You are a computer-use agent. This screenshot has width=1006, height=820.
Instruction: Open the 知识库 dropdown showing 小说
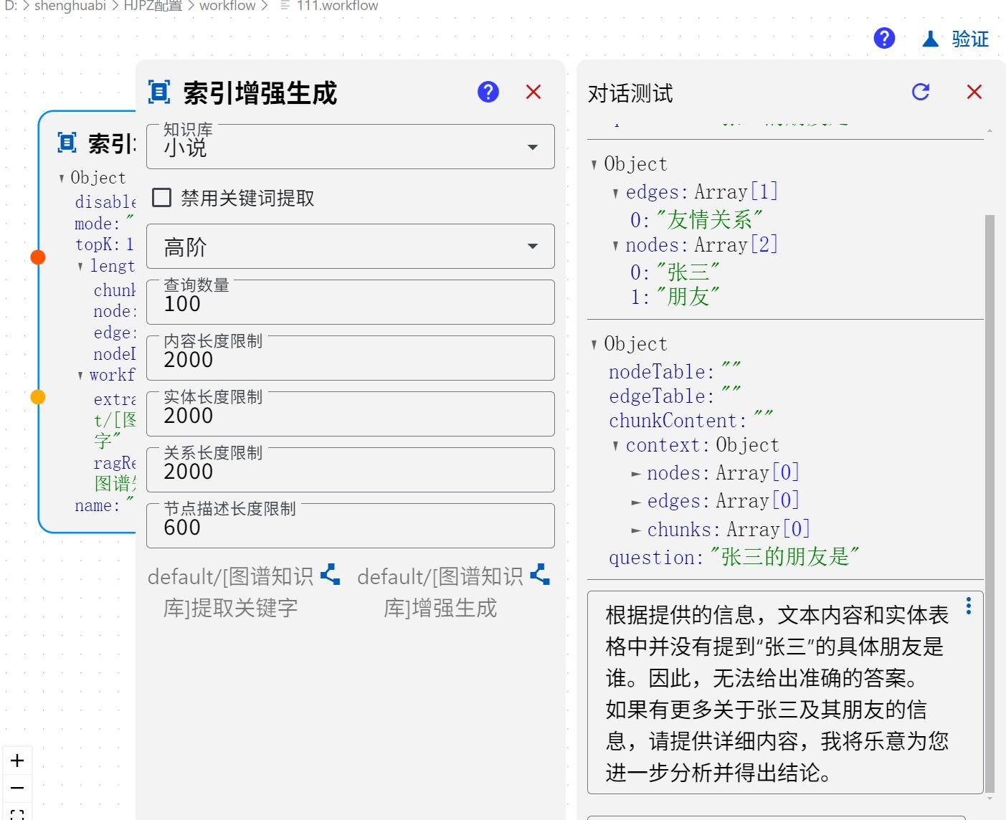(x=350, y=147)
